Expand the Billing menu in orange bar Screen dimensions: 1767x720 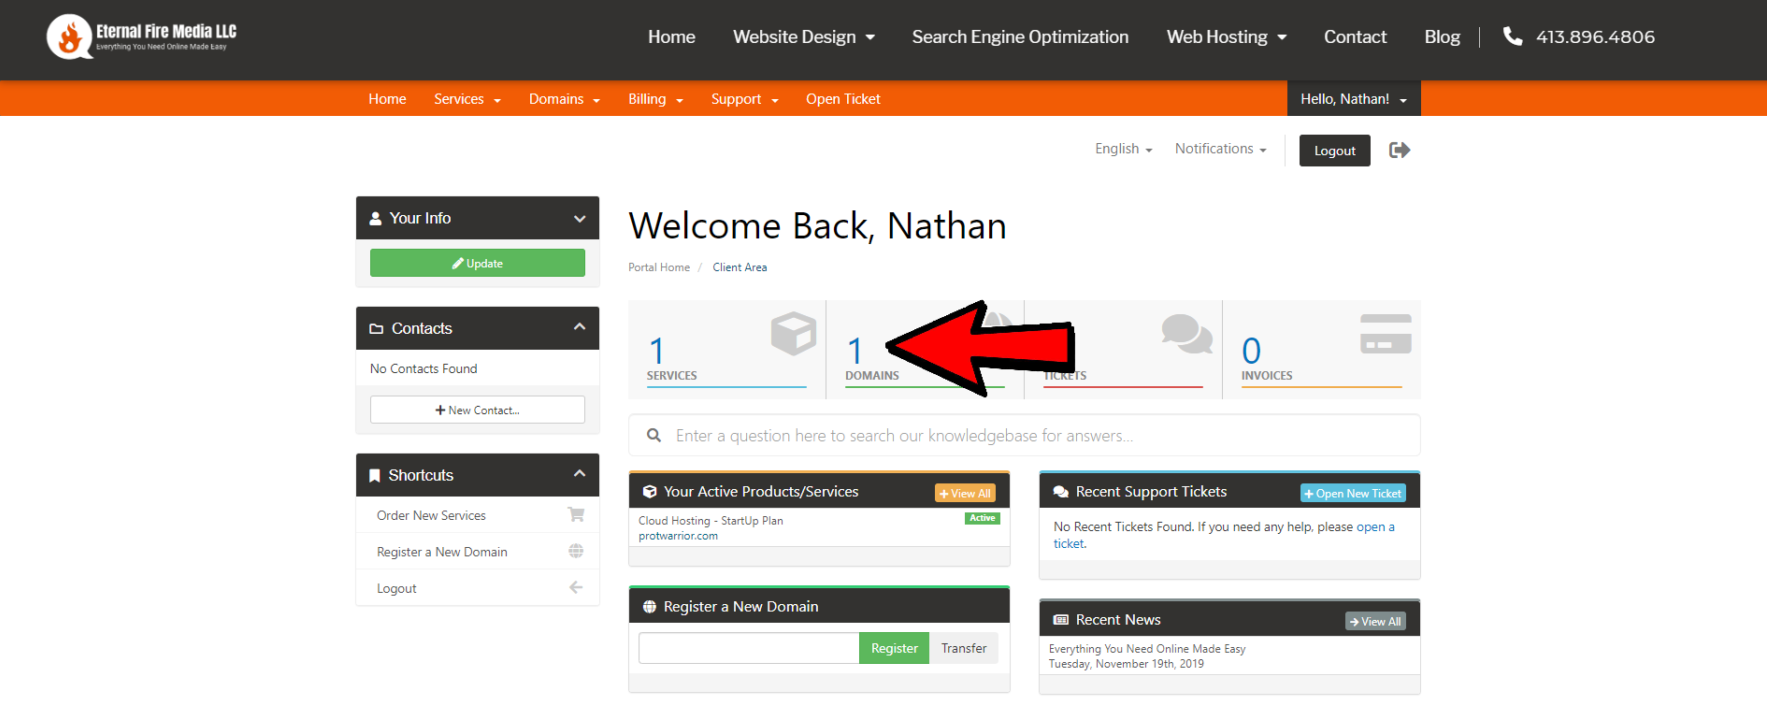[655, 99]
